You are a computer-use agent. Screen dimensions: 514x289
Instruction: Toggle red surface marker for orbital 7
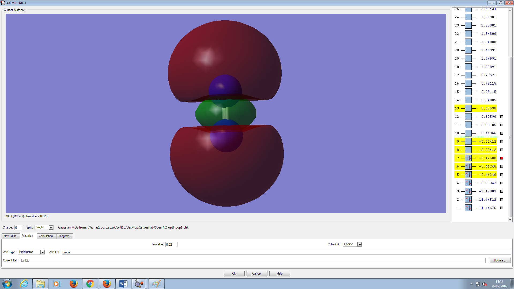coord(502,158)
